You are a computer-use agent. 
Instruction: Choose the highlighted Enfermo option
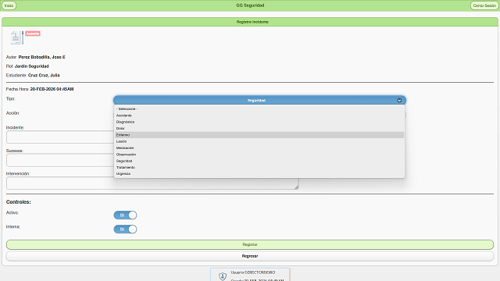[259, 135]
